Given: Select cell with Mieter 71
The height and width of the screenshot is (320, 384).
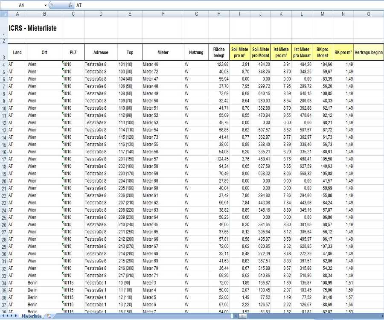Looking at the screenshot, I should [163, 276].
